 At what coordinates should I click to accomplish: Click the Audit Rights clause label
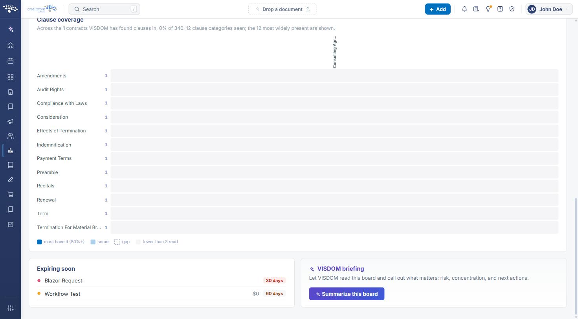50,90
